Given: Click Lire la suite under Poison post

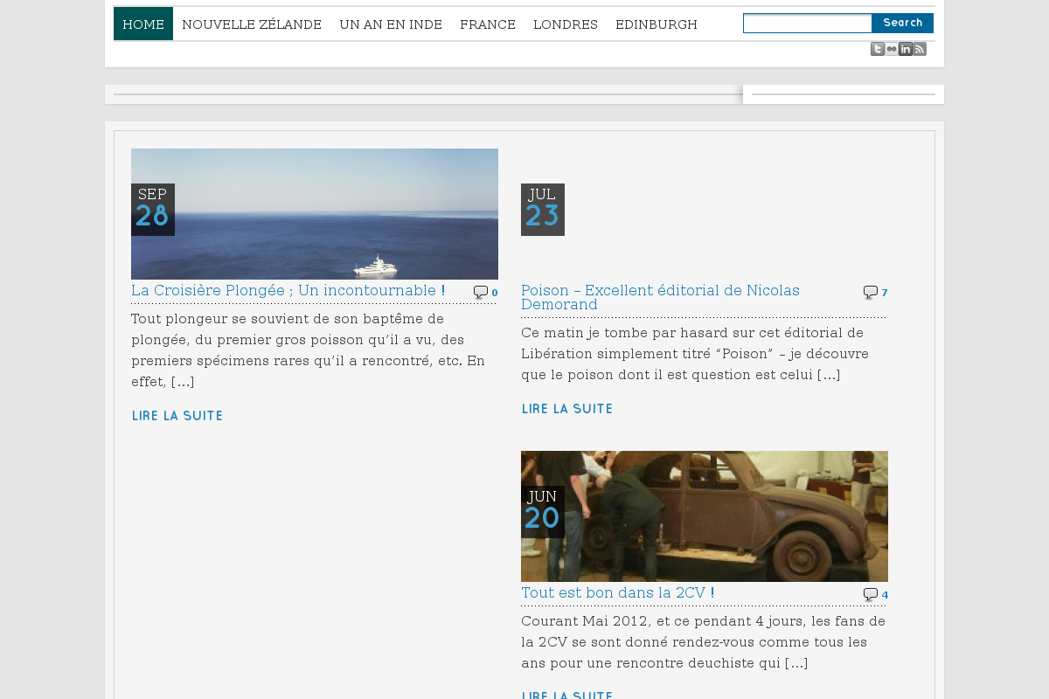Looking at the screenshot, I should pos(567,409).
